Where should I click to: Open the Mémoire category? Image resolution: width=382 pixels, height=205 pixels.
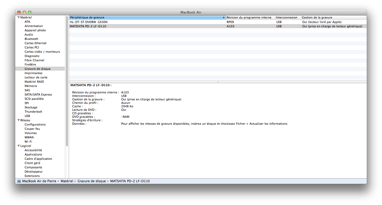click(31, 86)
